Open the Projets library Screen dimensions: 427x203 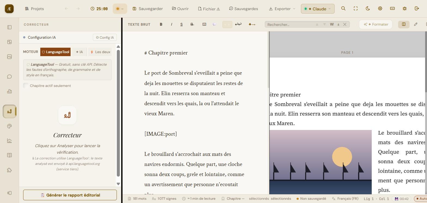tap(34, 9)
